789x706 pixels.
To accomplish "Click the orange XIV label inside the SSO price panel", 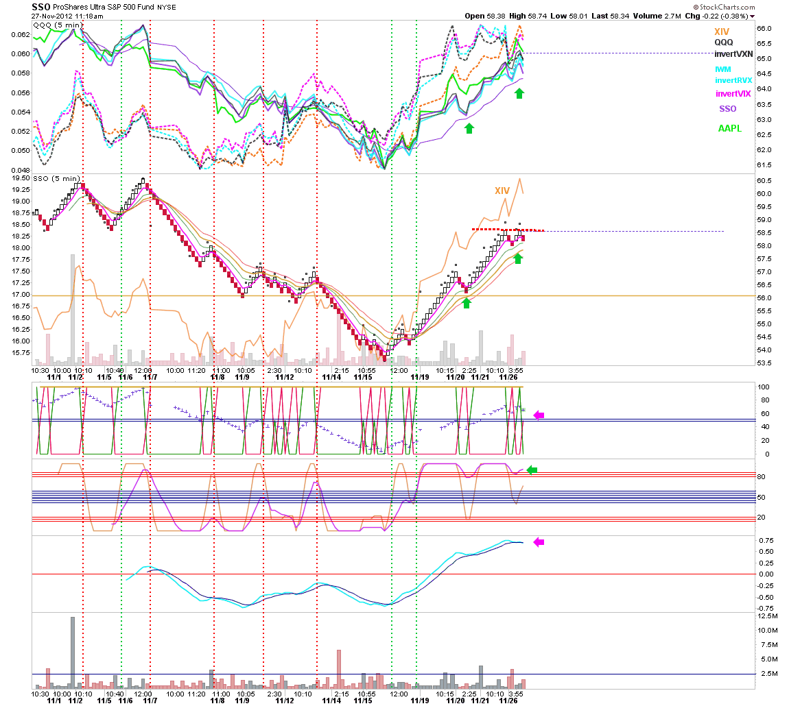I will [x=502, y=191].
